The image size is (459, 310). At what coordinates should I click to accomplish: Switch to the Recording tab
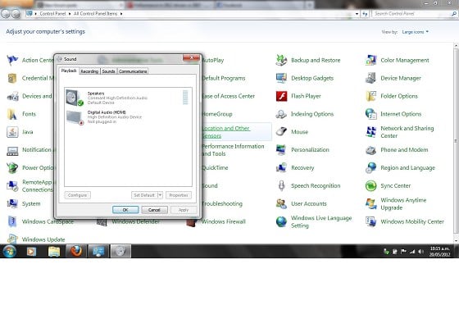tap(89, 71)
